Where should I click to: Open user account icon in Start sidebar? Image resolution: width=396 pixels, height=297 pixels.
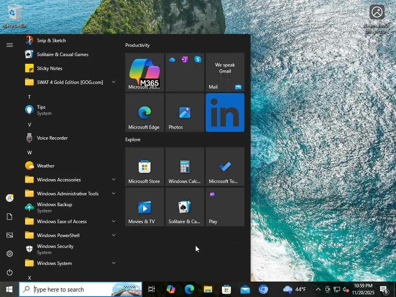pyautogui.click(x=10, y=198)
